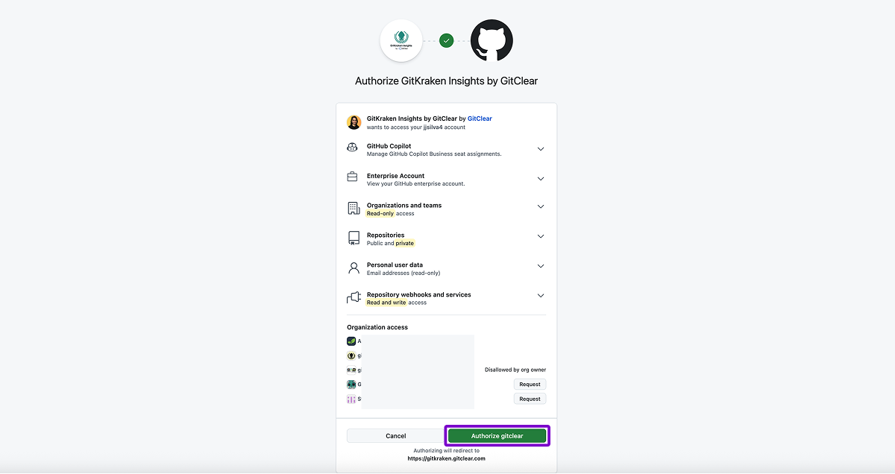Click the app owner's avatar picture
The height and width of the screenshot is (474, 895).
pyautogui.click(x=354, y=122)
